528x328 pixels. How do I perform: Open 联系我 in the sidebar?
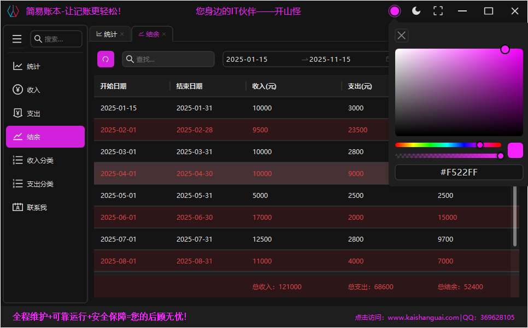[x=45, y=207]
